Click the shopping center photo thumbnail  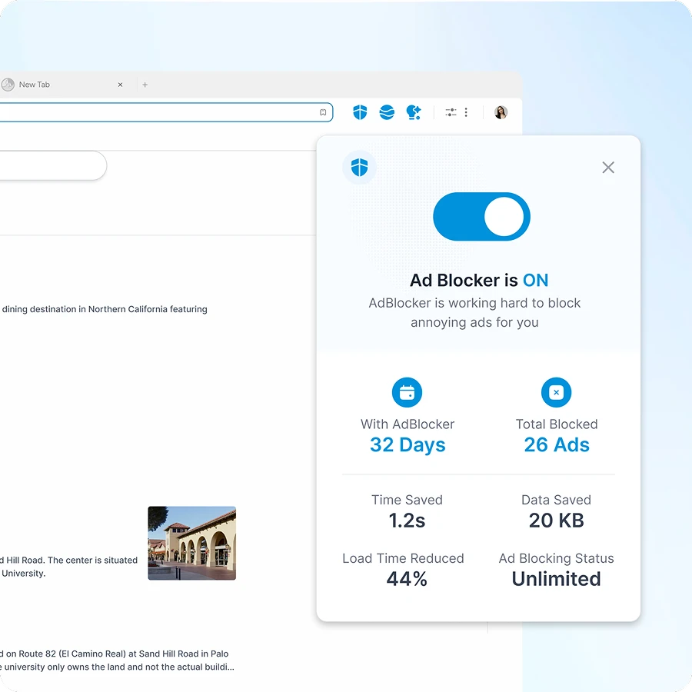(x=191, y=543)
